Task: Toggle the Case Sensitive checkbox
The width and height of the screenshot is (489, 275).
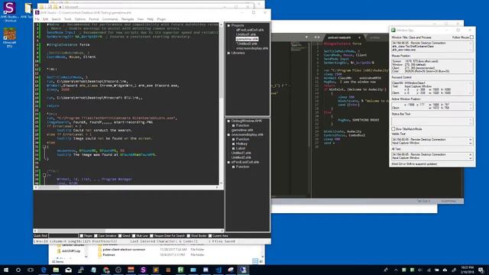Action: point(96,236)
